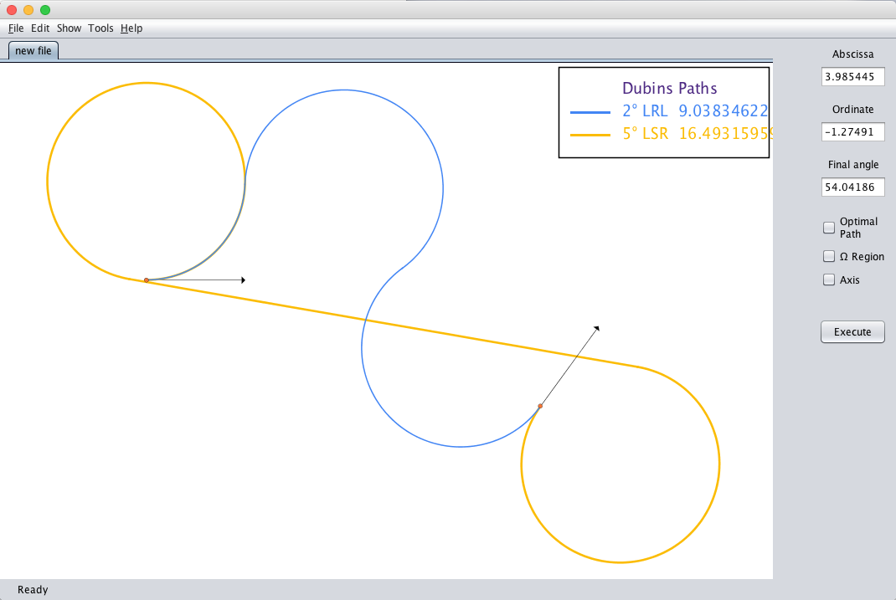Open the File menu
The height and width of the screenshot is (600, 896).
pos(16,28)
